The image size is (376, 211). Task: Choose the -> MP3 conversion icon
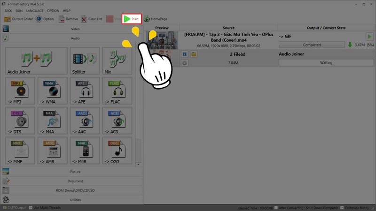[x=20, y=90]
